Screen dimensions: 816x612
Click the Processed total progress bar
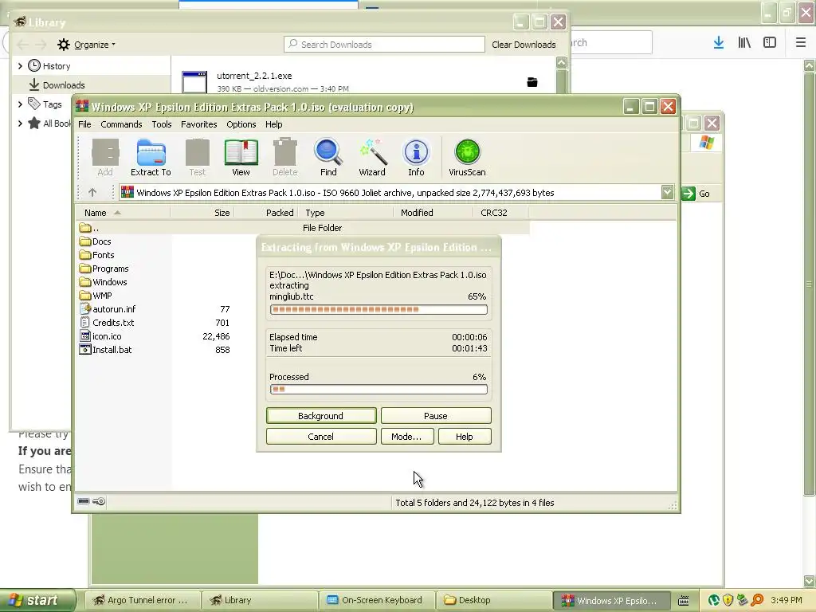point(379,389)
